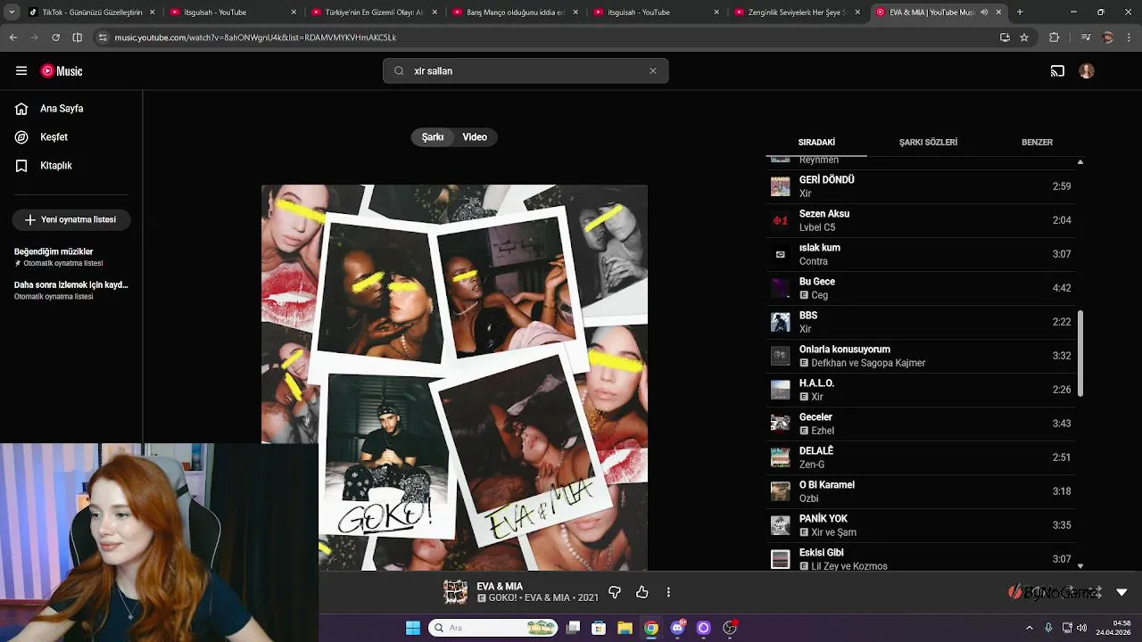Open the cast to device icon
This screenshot has width=1142, height=642.
coord(1057,71)
